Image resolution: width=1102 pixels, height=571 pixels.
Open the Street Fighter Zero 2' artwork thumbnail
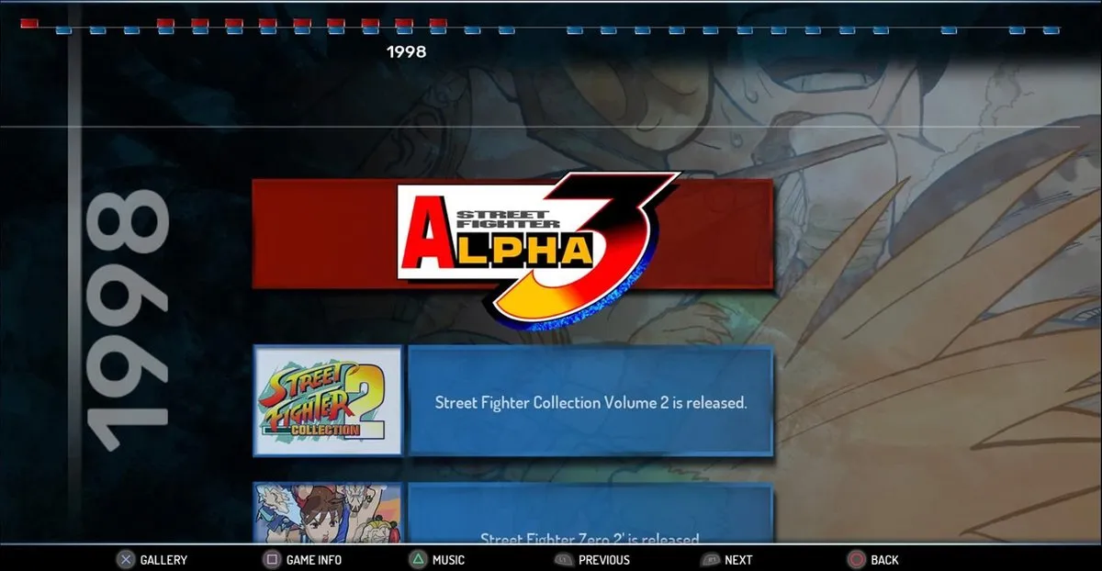[328, 513]
